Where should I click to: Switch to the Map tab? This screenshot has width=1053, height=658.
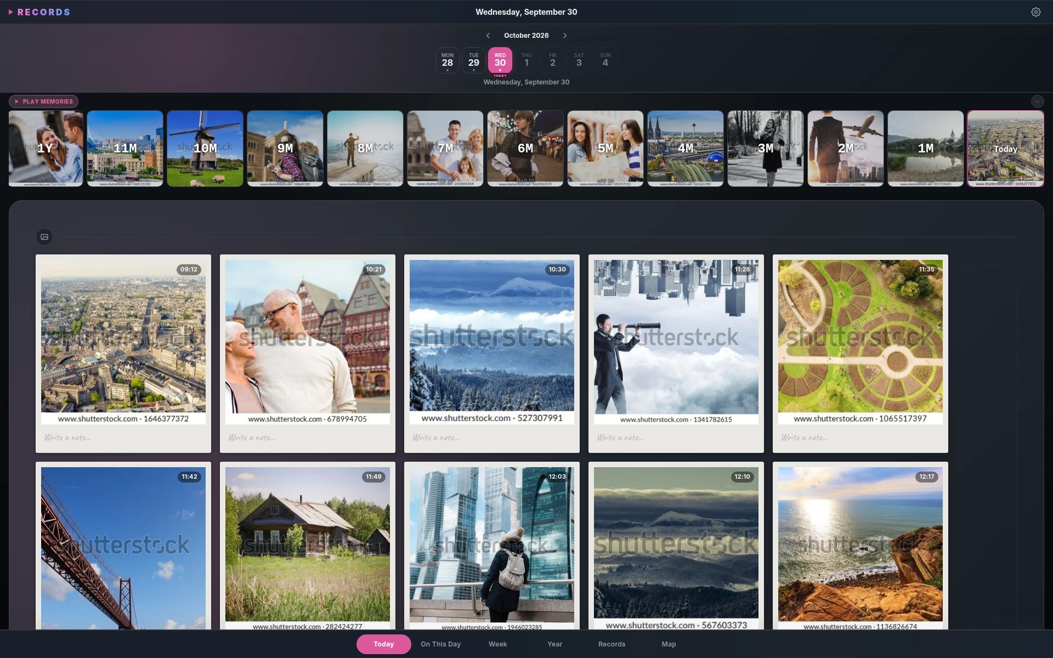[x=669, y=644]
